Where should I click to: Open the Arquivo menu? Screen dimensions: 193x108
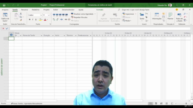[x=5, y=10]
